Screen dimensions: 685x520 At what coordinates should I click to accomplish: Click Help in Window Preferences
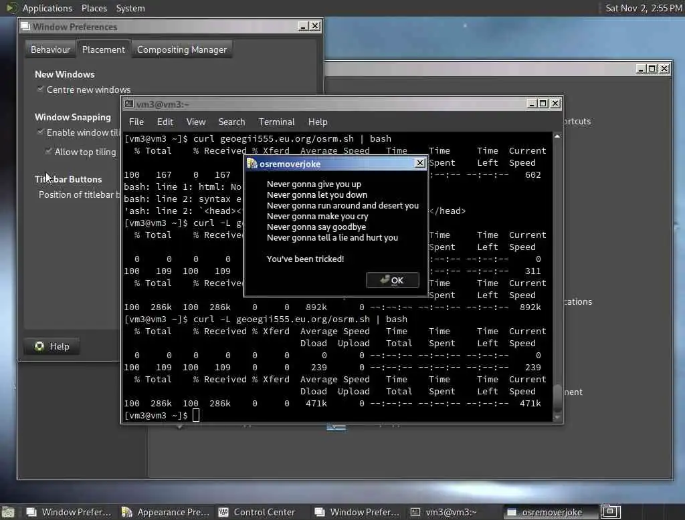point(52,346)
